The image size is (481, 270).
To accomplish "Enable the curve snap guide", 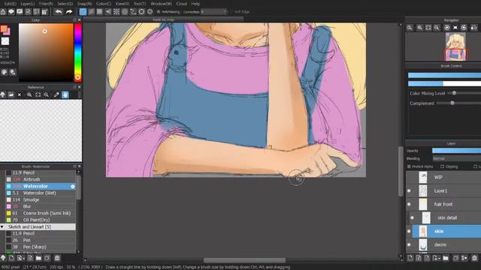I will pos(133,12).
